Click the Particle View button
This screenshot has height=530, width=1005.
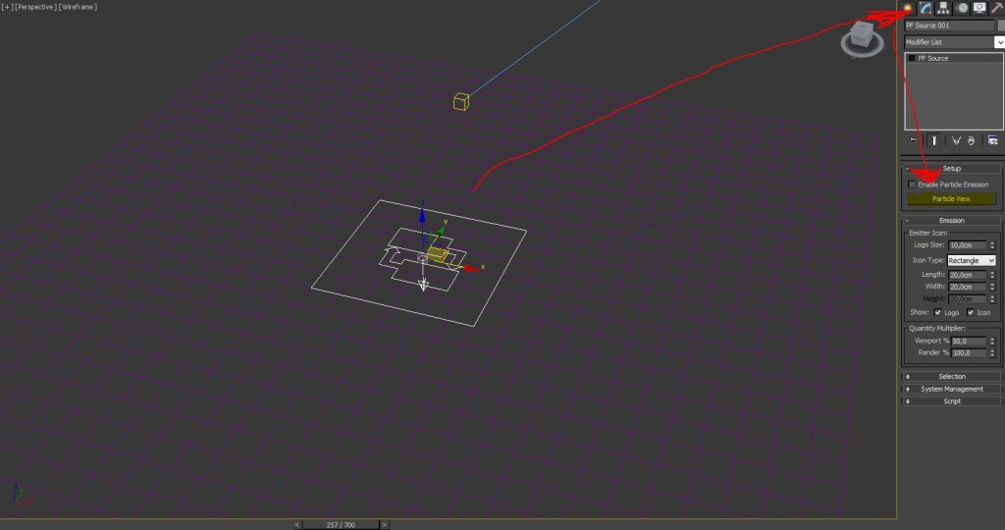click(x=950, y=198)
